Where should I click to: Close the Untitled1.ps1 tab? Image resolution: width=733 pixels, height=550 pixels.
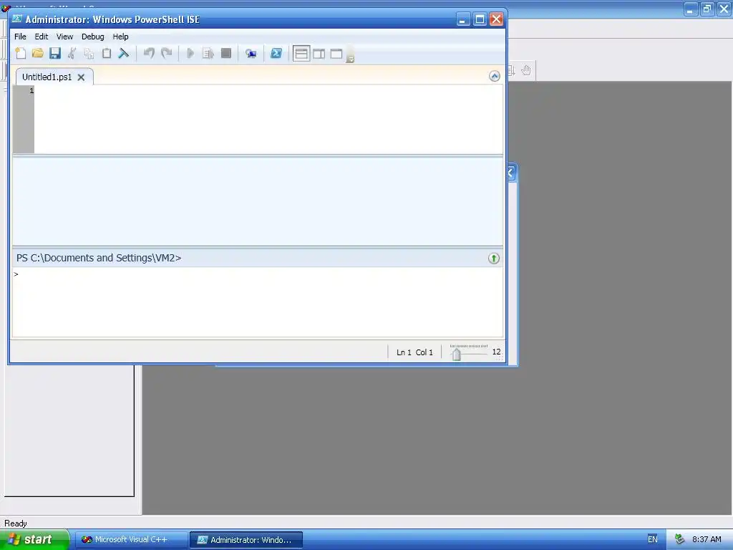(x=81, y=77)
